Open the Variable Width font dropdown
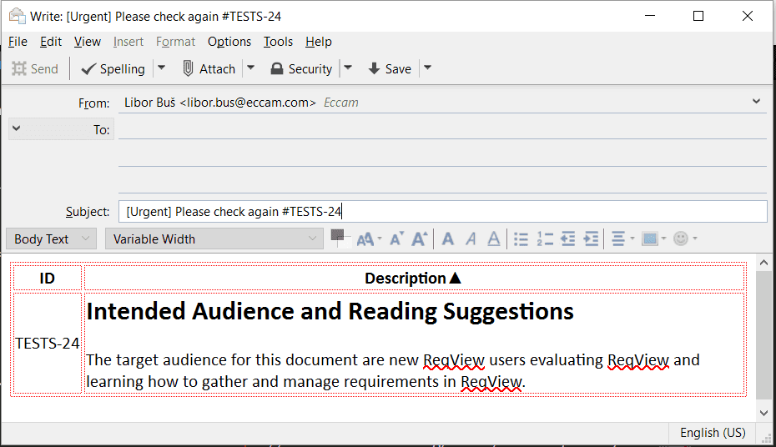776x447 pixels. 214,239
